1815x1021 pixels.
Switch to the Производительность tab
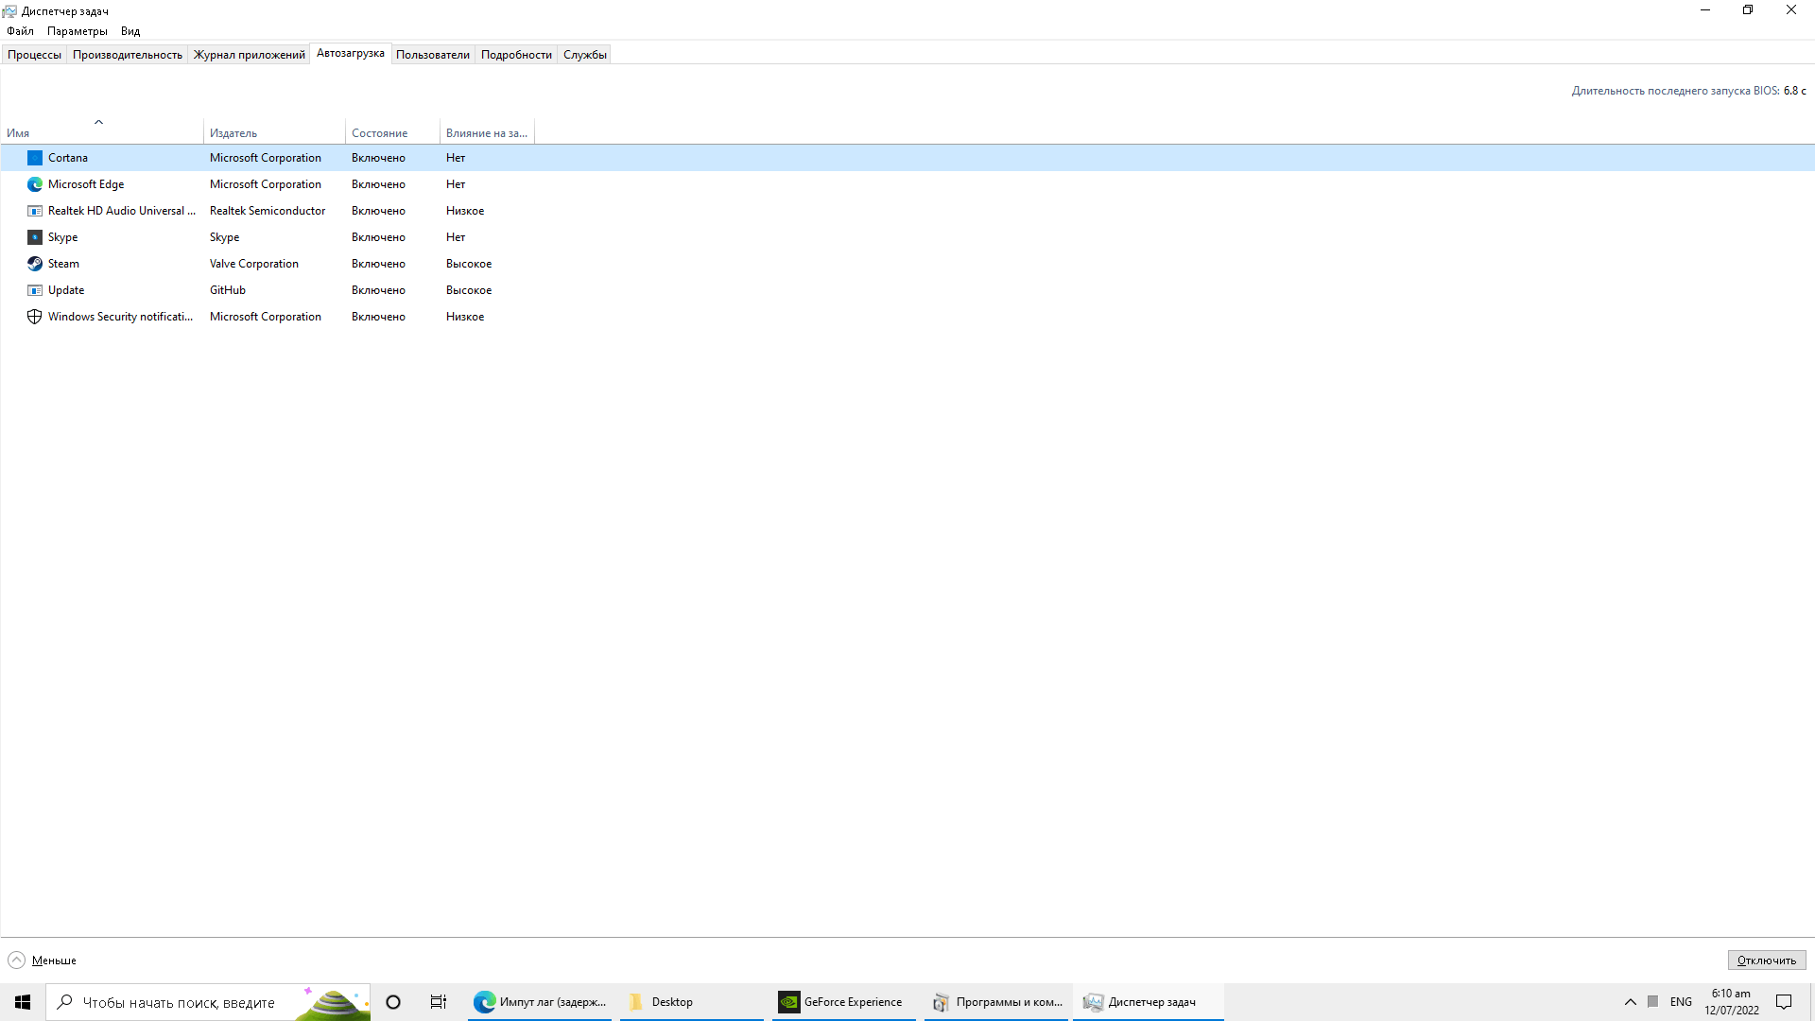[128, 55]
